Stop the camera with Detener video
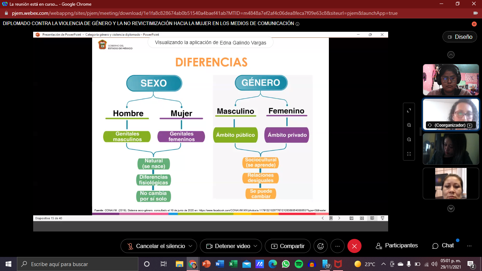The image size is (482, 271). (x=228, y=246)
